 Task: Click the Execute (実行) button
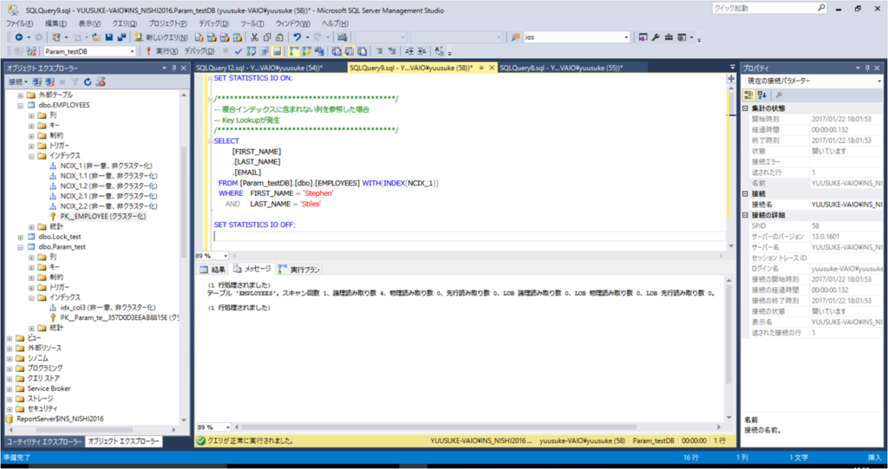[x=161, y=51]
